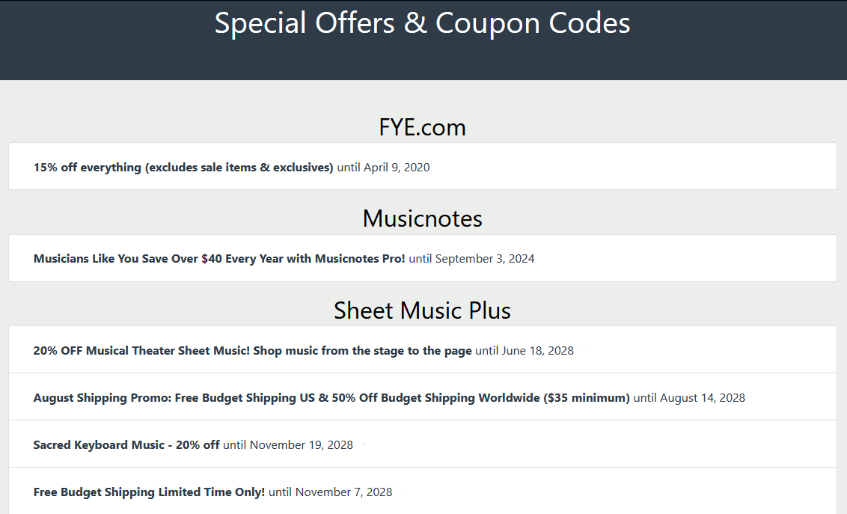The image size is (847, 514).
Task: Open Sacred Keyboard Music 20% off offer
Action: (x=126, y=444)
